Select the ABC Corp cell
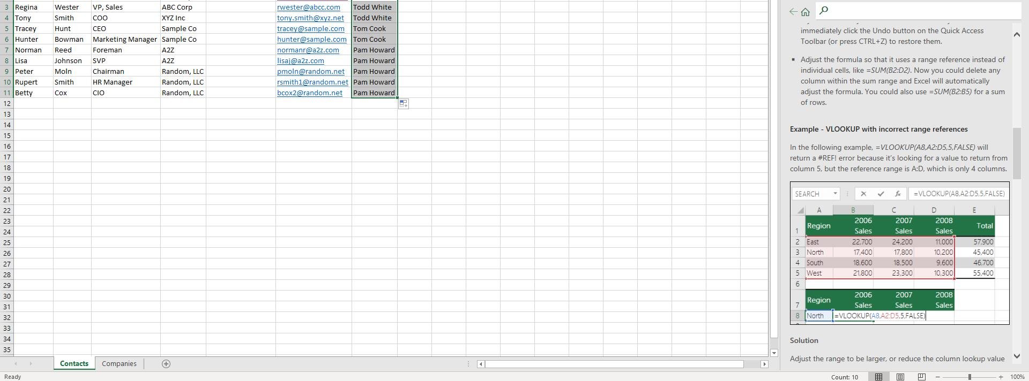 (183, 7)
